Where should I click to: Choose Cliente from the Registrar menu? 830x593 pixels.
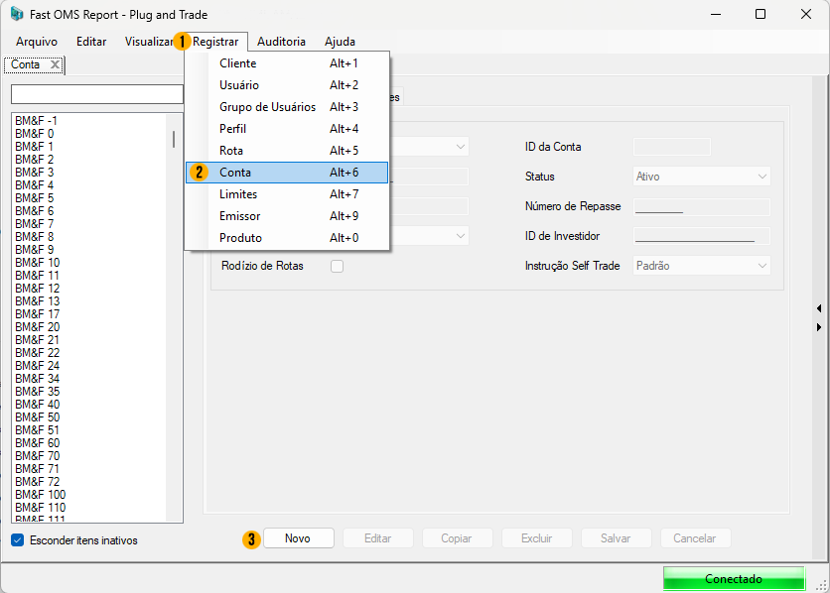click(287, 63)
